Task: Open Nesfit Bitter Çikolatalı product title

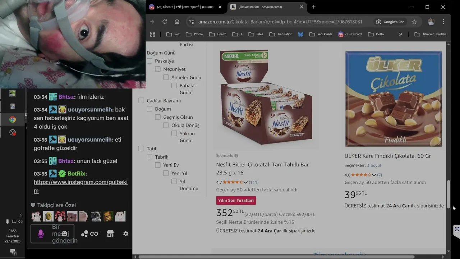Action: click(x=262, y=168)
